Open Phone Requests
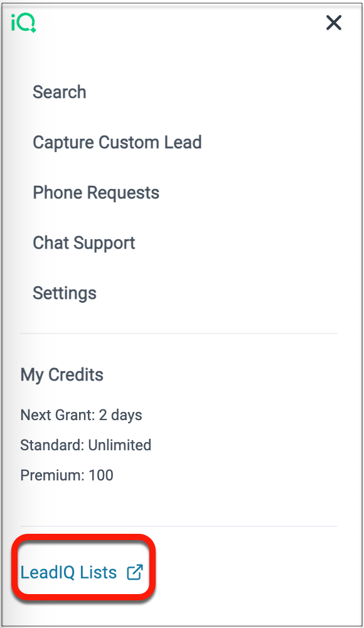Screen dimensions: 364x628 96,192
